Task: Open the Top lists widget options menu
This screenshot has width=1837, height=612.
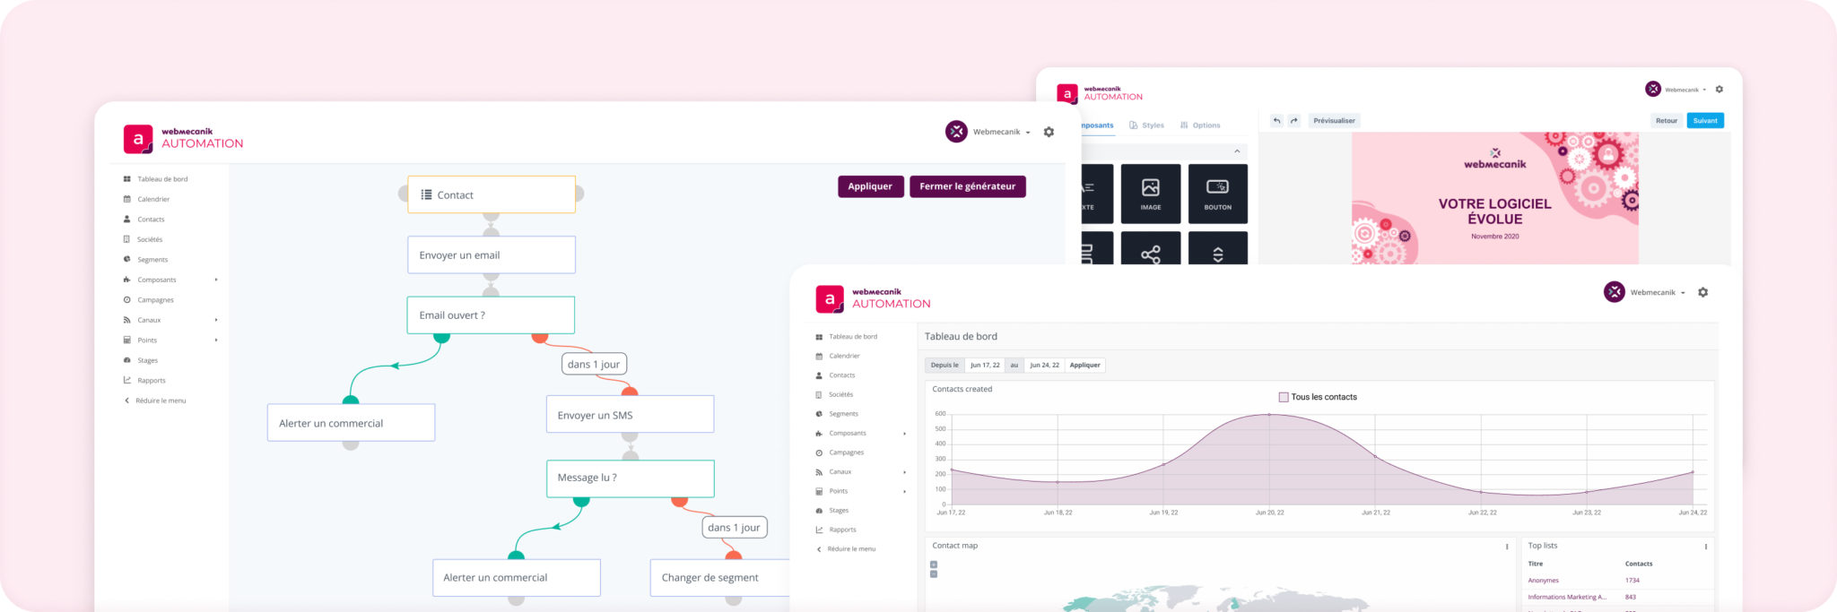Action: coord(1705,546)
